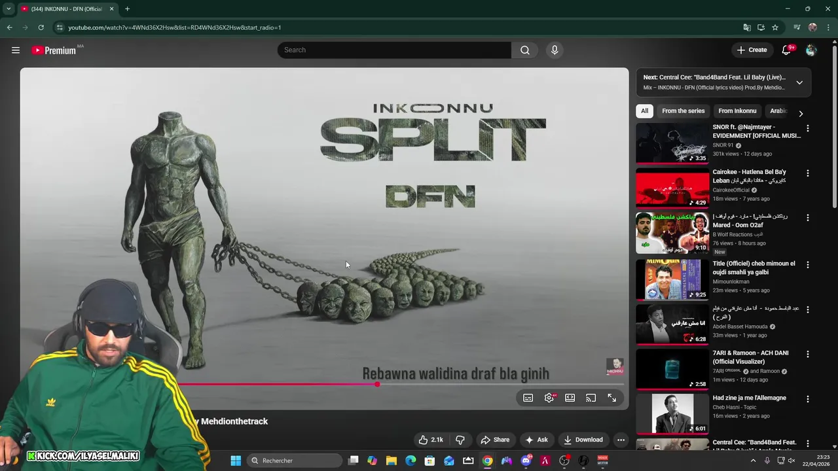Open the YouTube guide hamburger menu
The width and height of the screenshot is (838, 471).
[16, 50]
